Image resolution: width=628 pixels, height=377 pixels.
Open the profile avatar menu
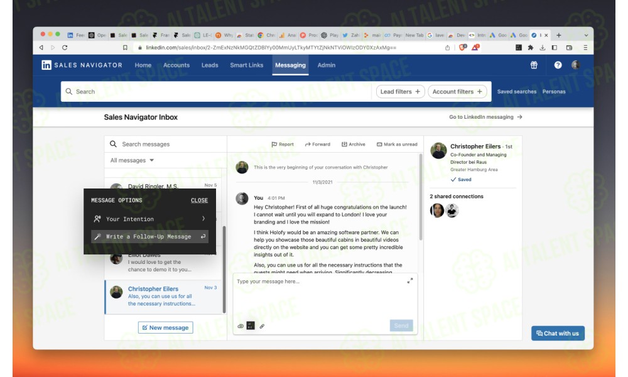[575, 65]
